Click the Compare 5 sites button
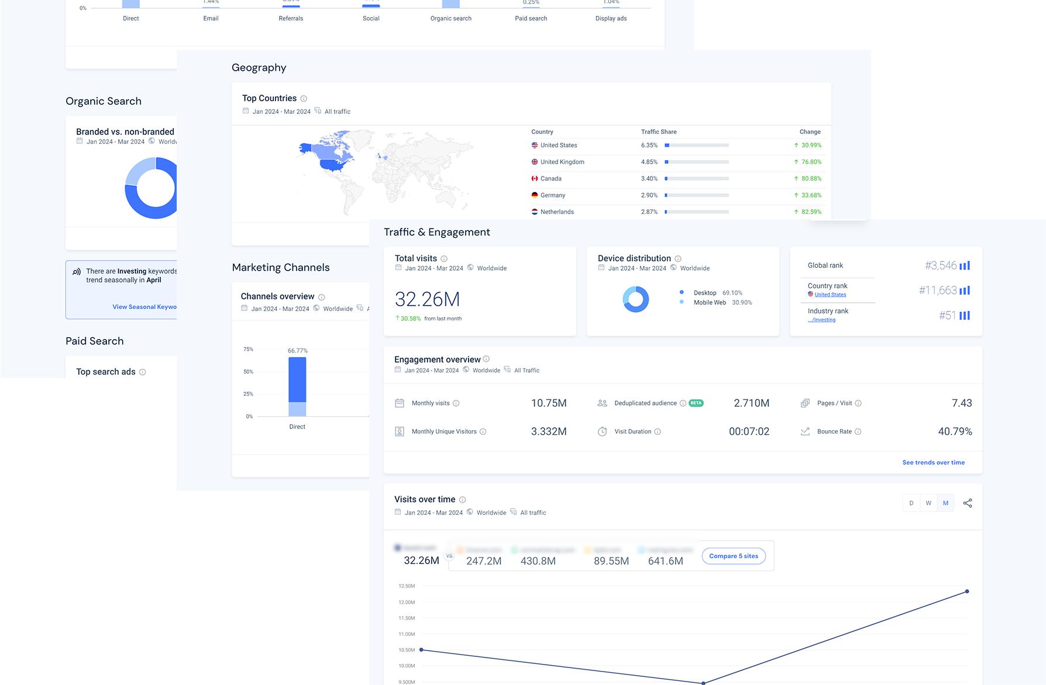 [x=734, y=556]
